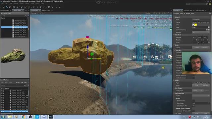This screenshot has height=119, width=212.
Task: Click the Flow Graph Open button
Action: [x=195, y=91]
